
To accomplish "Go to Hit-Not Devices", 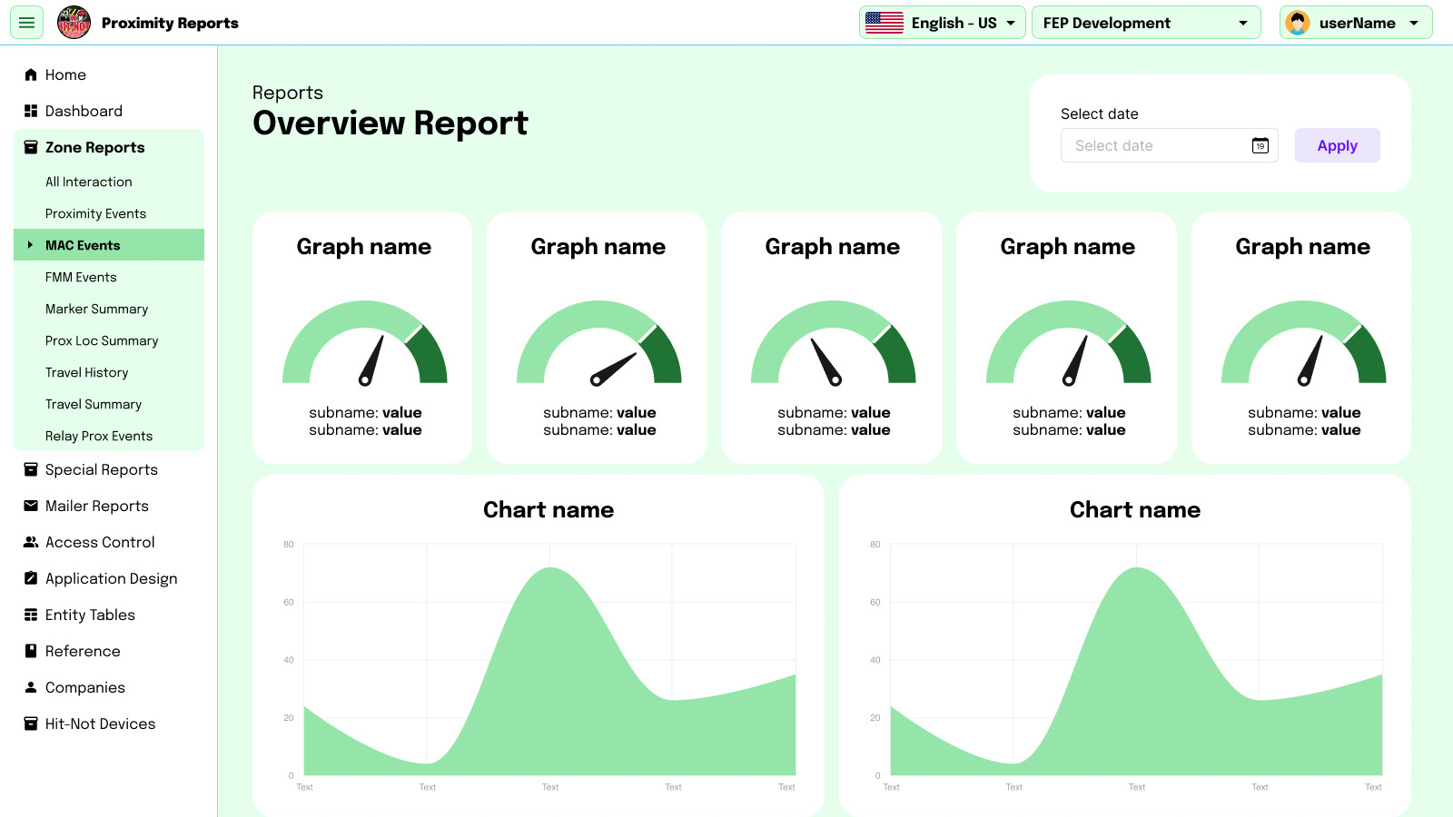I will tap(100, 723).
